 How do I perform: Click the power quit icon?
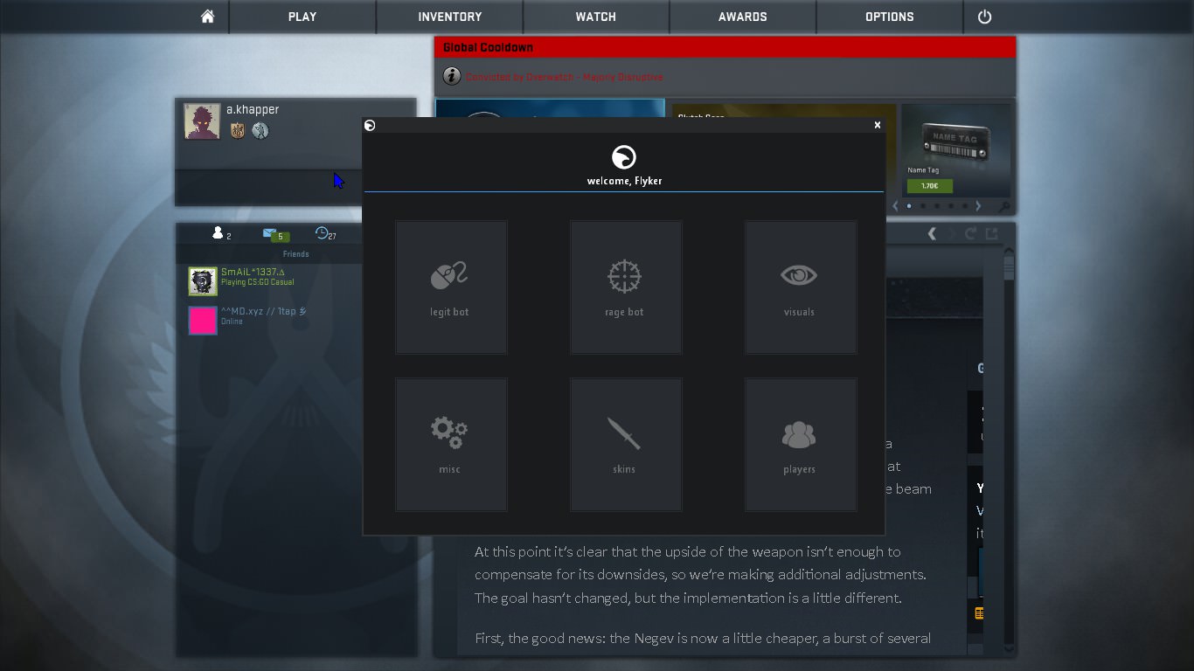984,17
